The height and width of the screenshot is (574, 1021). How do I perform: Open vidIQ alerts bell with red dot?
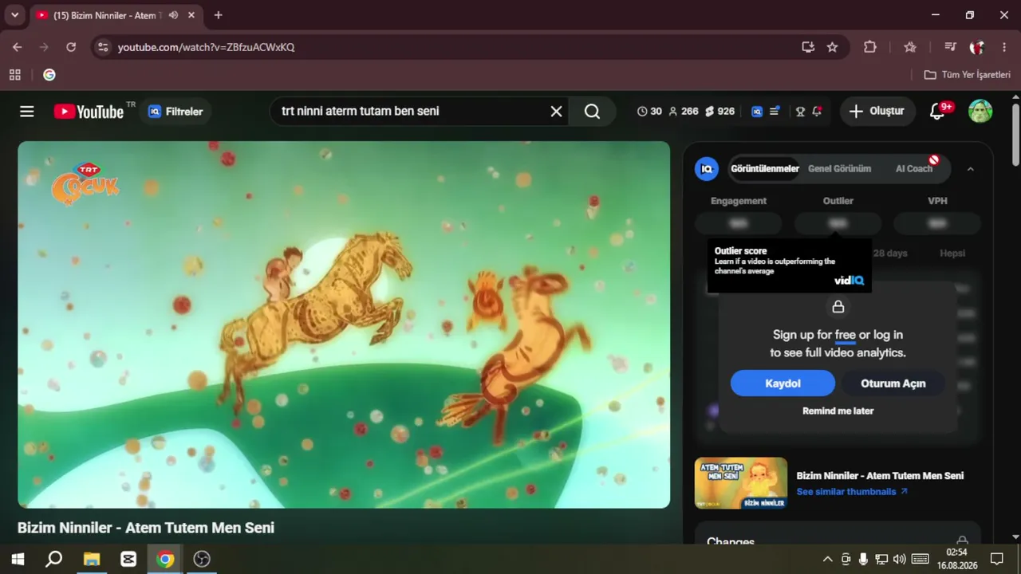click(817, 112)
